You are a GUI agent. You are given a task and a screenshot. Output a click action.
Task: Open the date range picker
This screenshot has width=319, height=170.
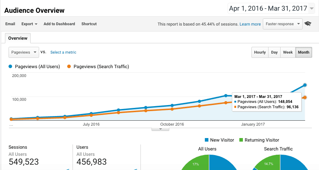coord(271,8)
